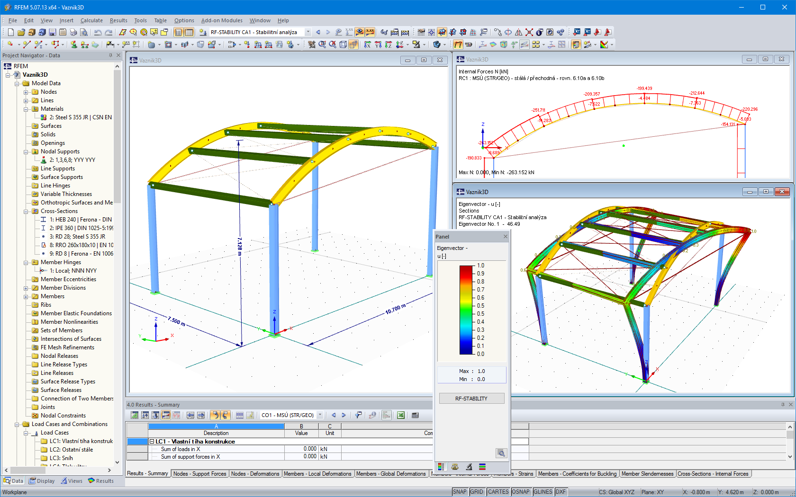Close the Eigenvector Panel
The width and height of the screenshot is (796, 497).
(505, 237)
